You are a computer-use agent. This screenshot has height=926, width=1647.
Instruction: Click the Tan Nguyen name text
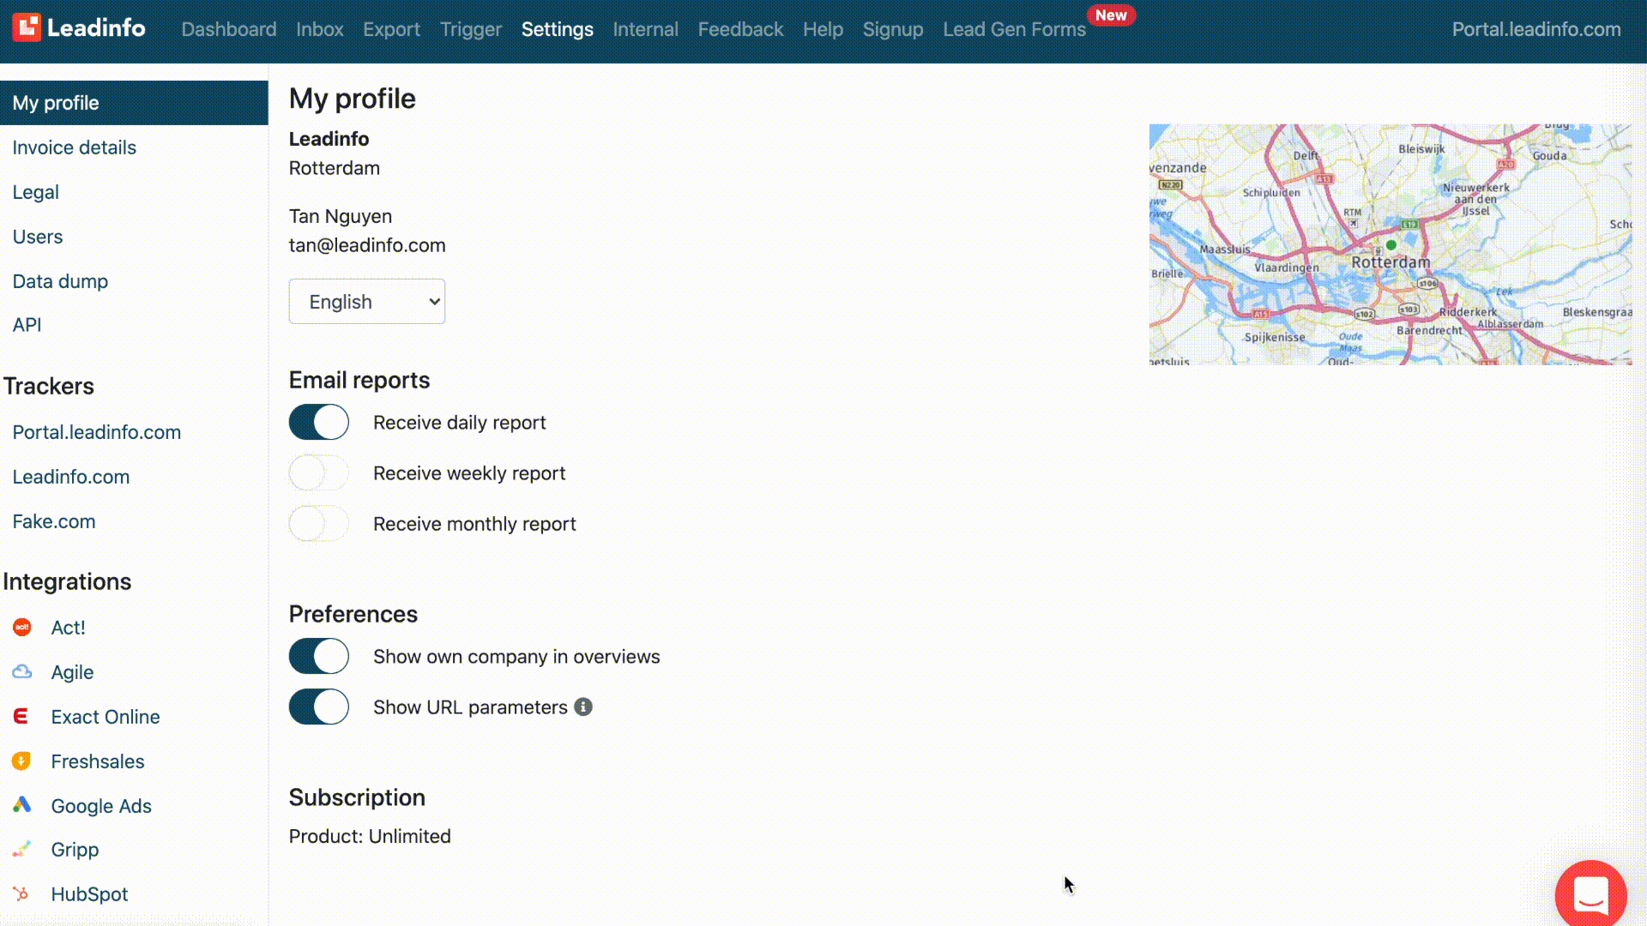point(341,216)
